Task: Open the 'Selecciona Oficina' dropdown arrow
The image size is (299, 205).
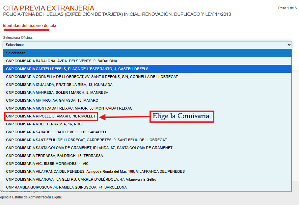Action: [x=289, y=45]
